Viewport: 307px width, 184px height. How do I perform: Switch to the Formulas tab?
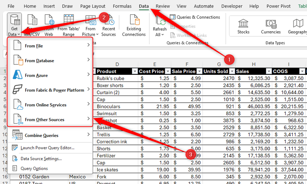122,6
